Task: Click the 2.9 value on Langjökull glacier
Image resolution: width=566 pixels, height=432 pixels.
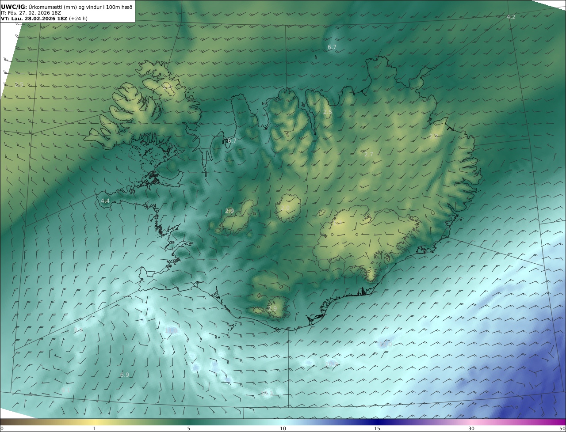Action: tap(229, 211)
